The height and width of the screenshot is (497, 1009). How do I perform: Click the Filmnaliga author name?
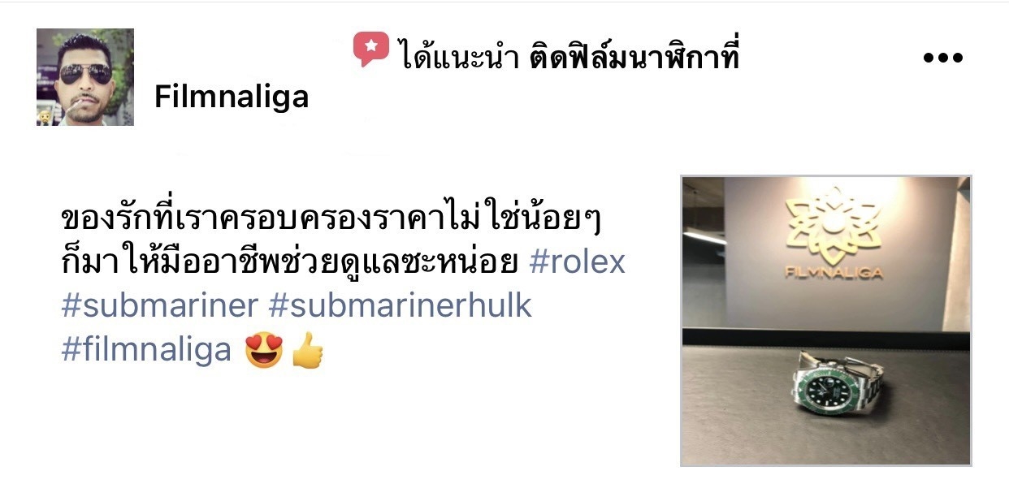pos(232,97)
